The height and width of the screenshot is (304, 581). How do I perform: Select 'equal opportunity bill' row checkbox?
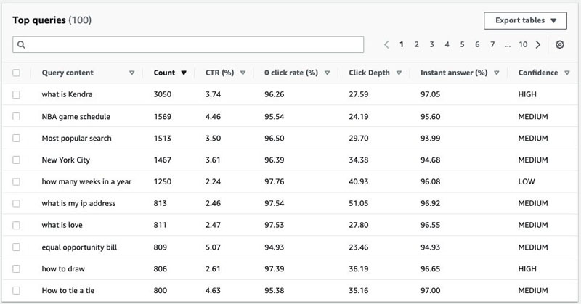[16, 247]
